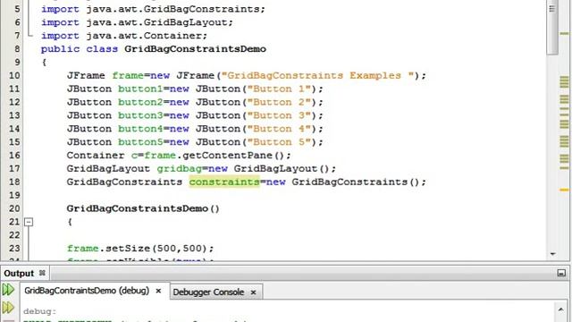Open the Debugger Console tab
Image resolution: width=572 pixels, height=322 pixels.
pos(208,292)
